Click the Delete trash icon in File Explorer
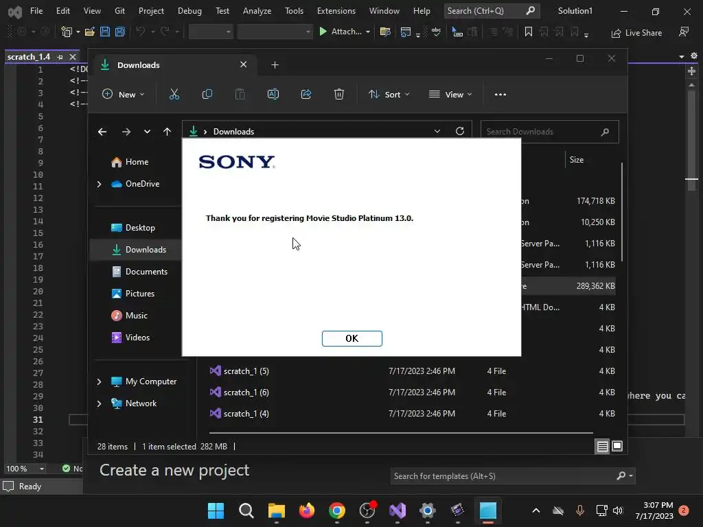Image resolution: width=703 pixels, height=527 pixels. (x=339, y=95)
